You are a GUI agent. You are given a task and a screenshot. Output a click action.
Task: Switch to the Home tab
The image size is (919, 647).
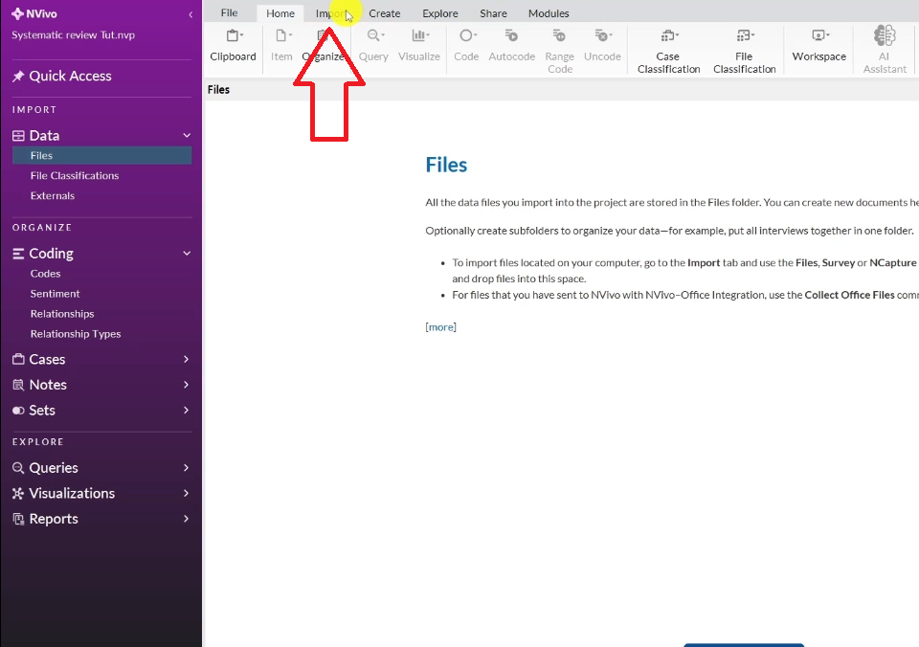click(x=280, y=12)
